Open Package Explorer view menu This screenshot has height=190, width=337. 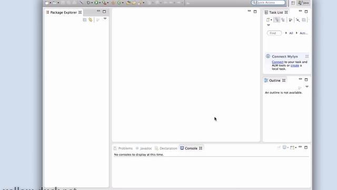click(x=105, y=19)
